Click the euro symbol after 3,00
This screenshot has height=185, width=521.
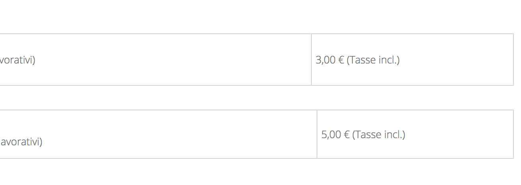tap(341, 60)
